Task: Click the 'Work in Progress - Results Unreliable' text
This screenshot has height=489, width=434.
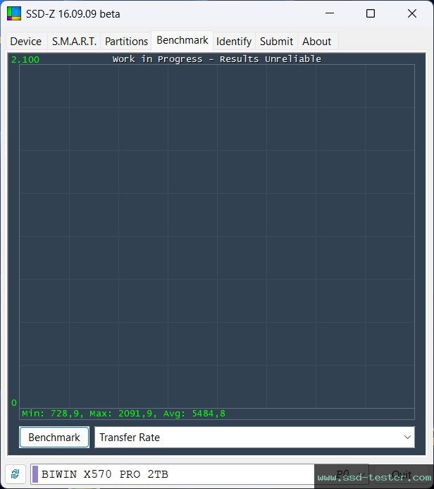Action: [217, 59]
